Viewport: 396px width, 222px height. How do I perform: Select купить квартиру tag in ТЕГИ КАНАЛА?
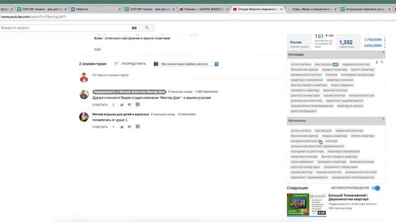tap(363, 136)
